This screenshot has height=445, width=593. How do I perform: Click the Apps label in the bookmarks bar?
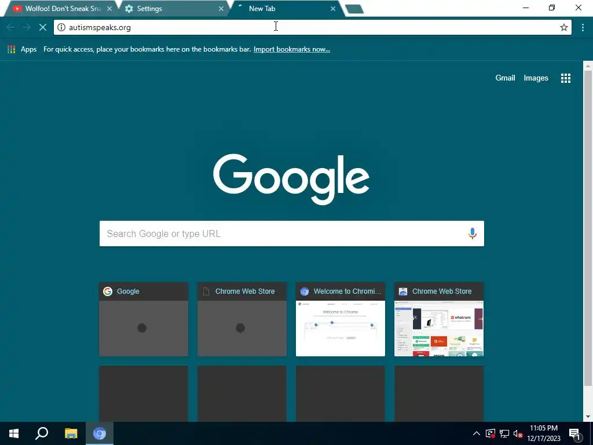(28, 49)
